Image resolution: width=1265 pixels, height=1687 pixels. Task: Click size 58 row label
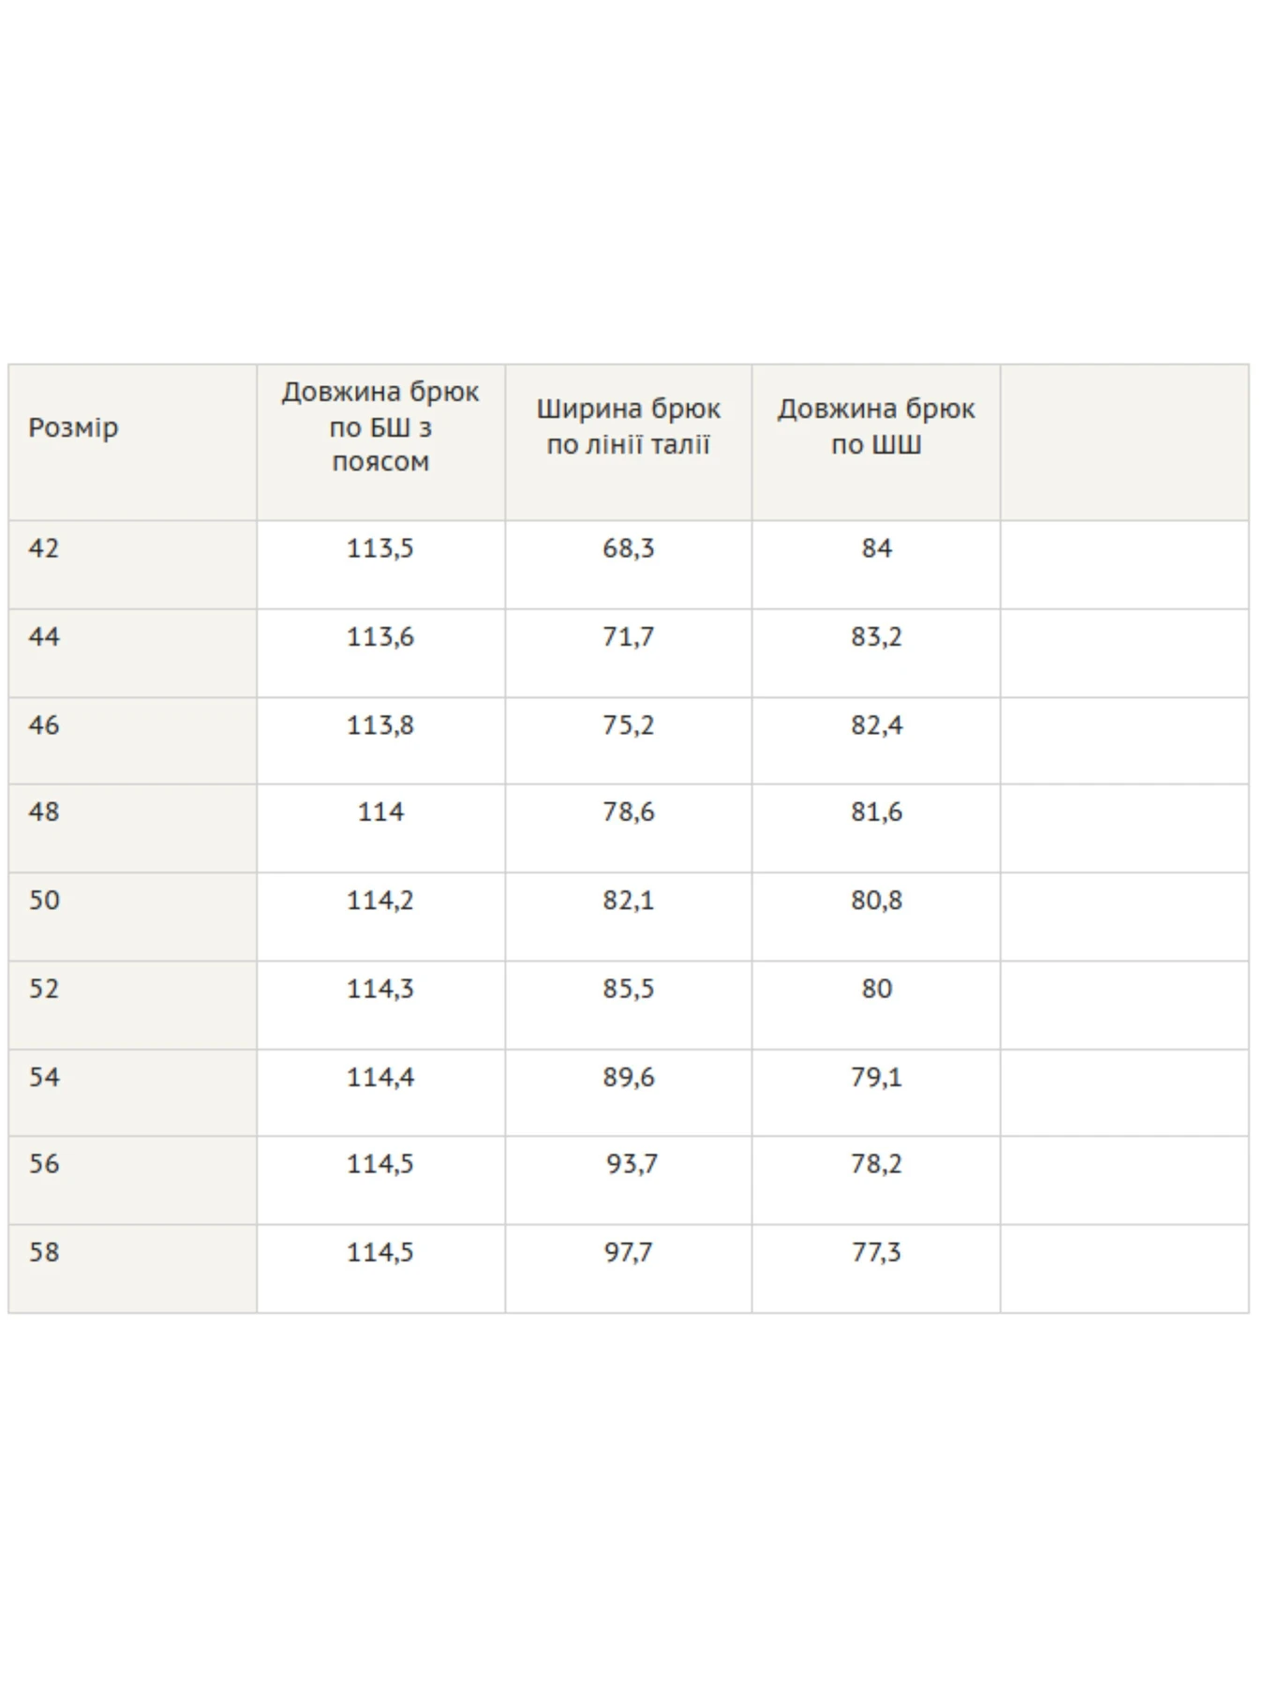[44, 1252]
